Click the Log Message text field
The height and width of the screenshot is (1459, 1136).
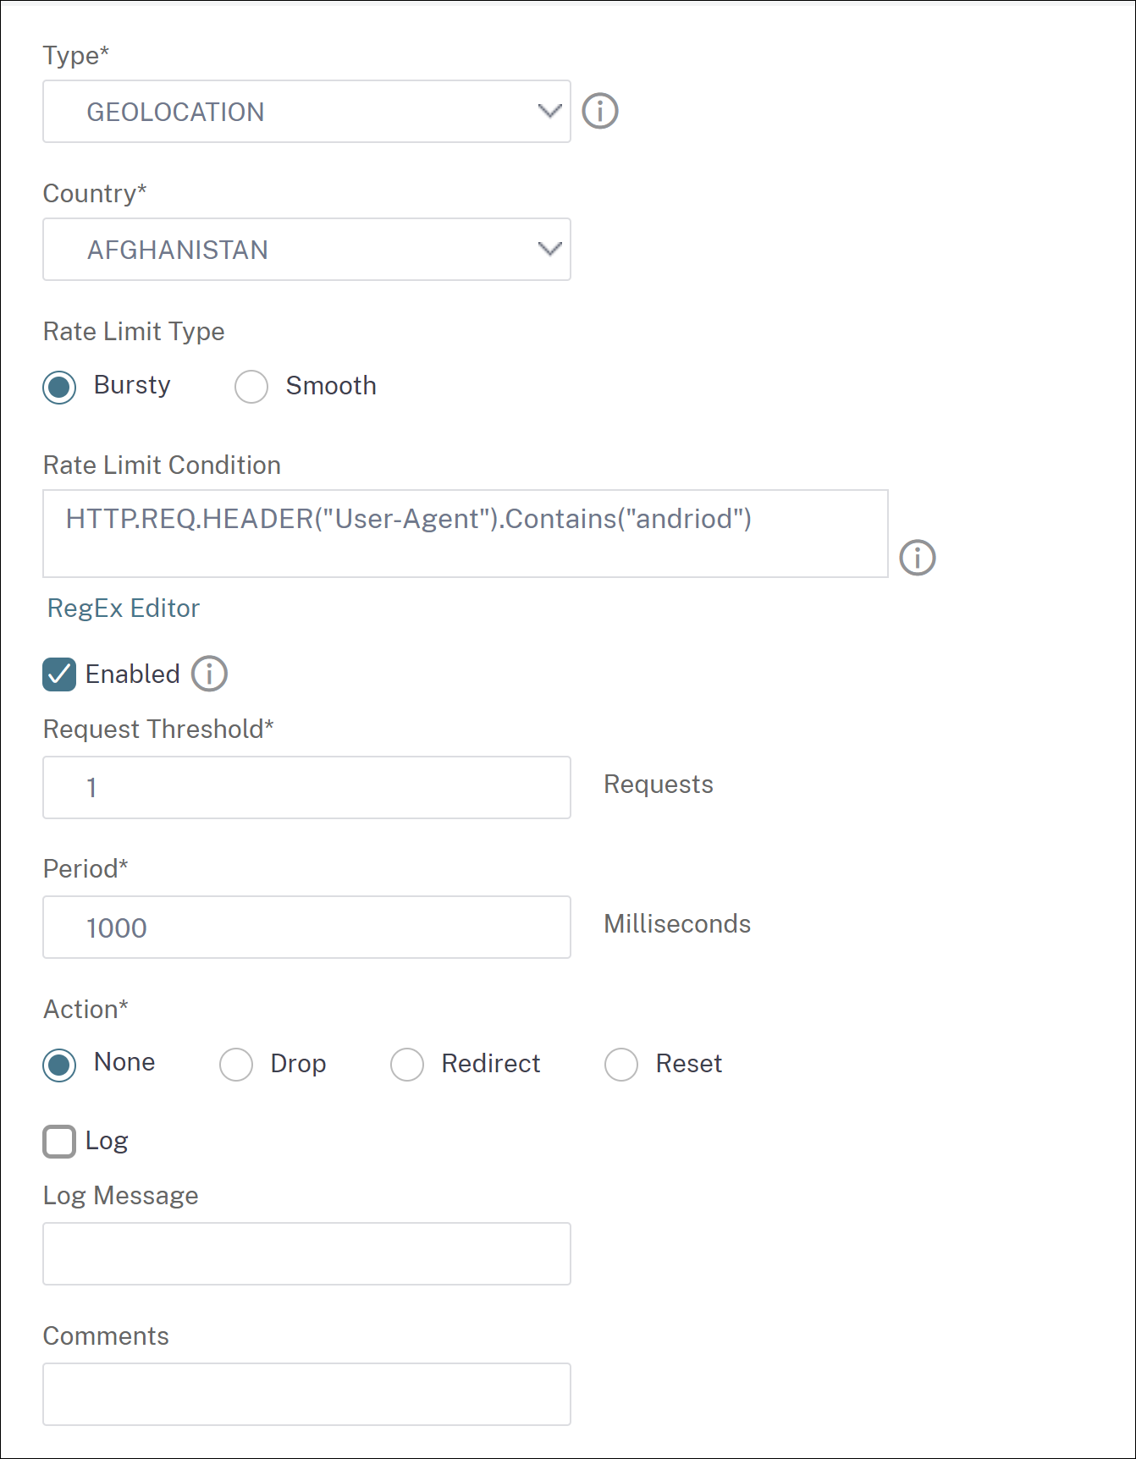306,1254
